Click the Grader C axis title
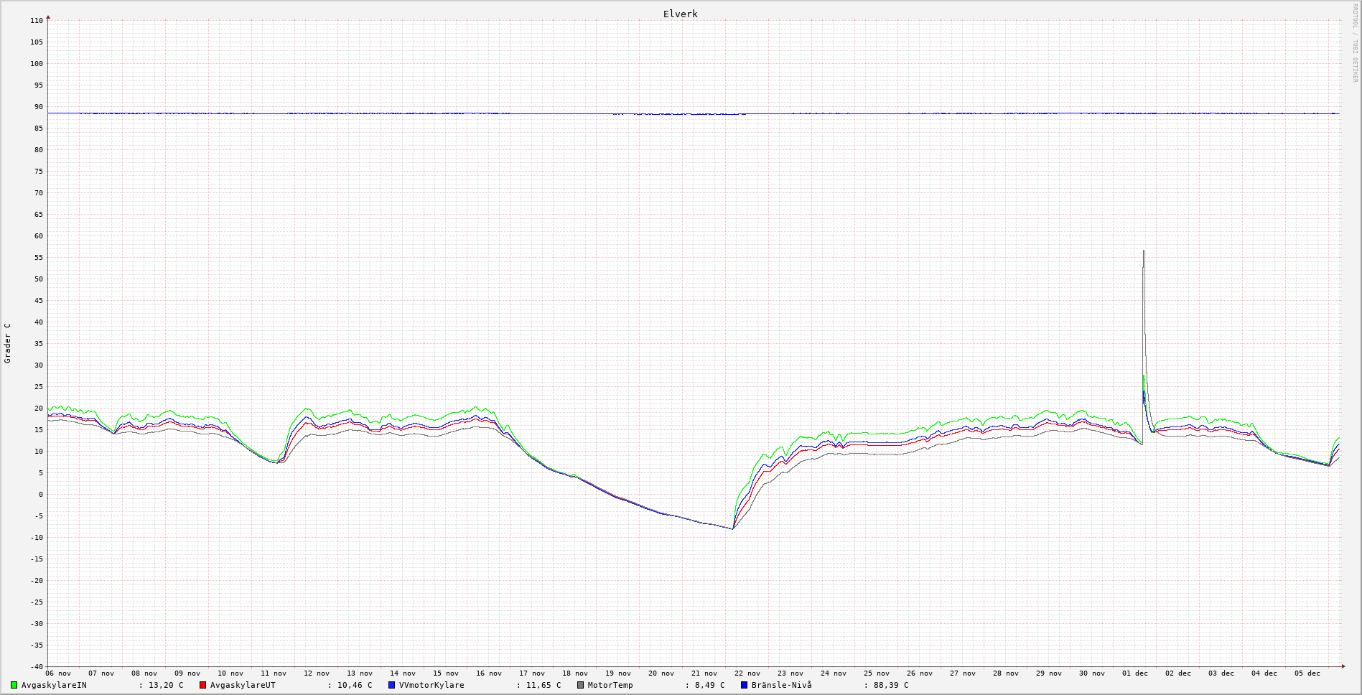 [8, 342]
